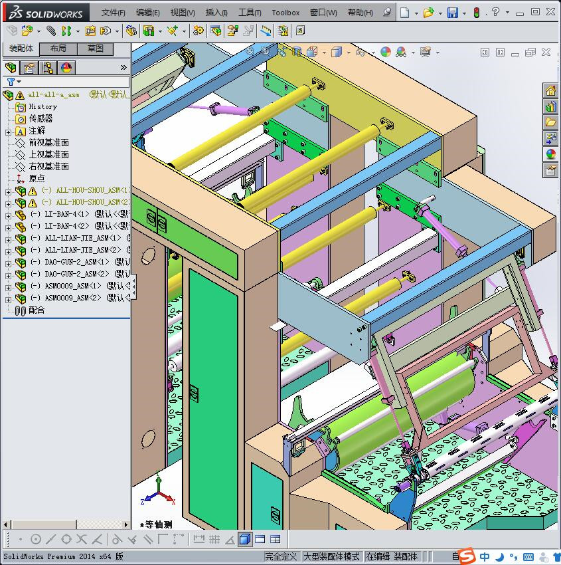
Task: Switch to the 布局 tab
Action: pyautogui.click(x=58, y=49)
